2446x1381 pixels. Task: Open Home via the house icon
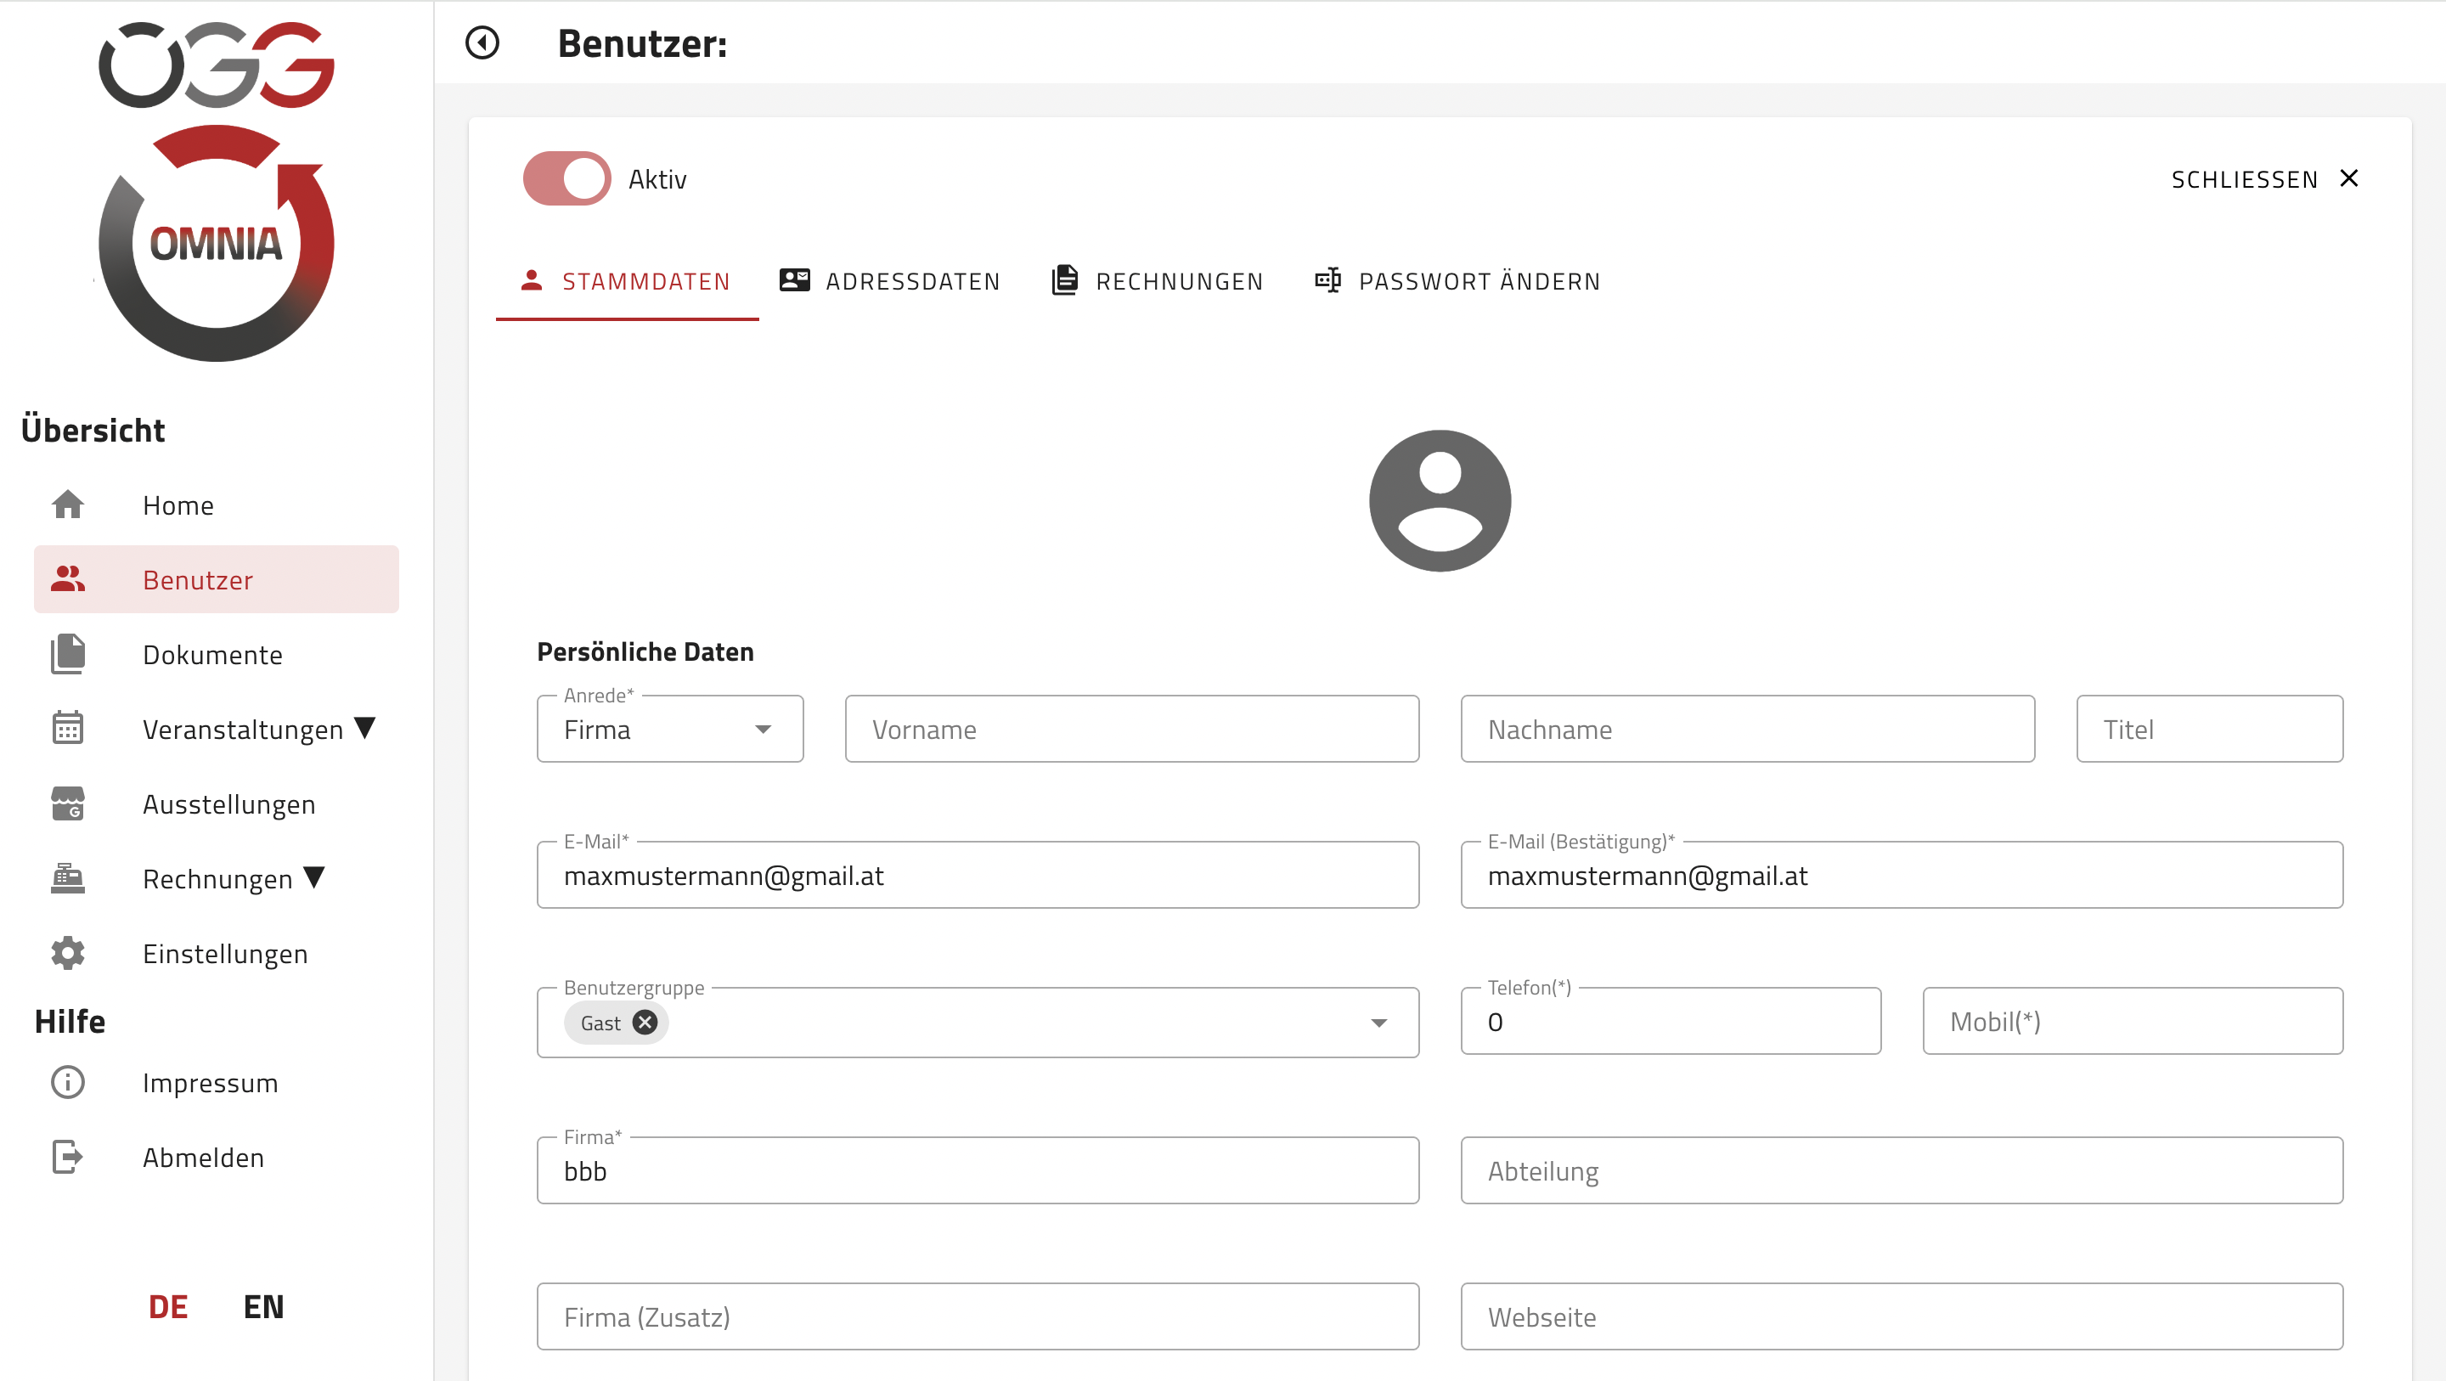click(x=67, y=504)
